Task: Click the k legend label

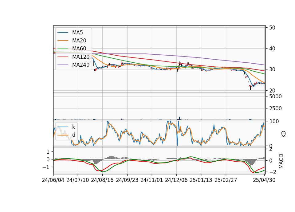Action: [73, 127]
